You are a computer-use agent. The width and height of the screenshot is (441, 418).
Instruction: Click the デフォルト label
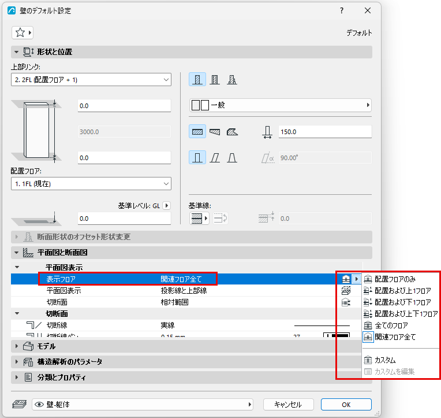coord(359,33)
